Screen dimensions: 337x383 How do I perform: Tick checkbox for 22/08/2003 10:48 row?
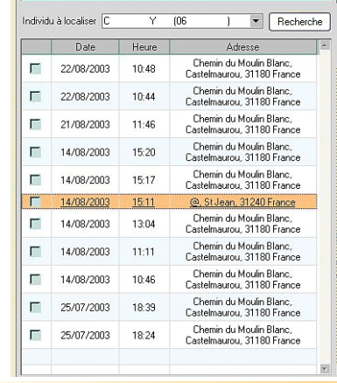(x=36, y=69)
